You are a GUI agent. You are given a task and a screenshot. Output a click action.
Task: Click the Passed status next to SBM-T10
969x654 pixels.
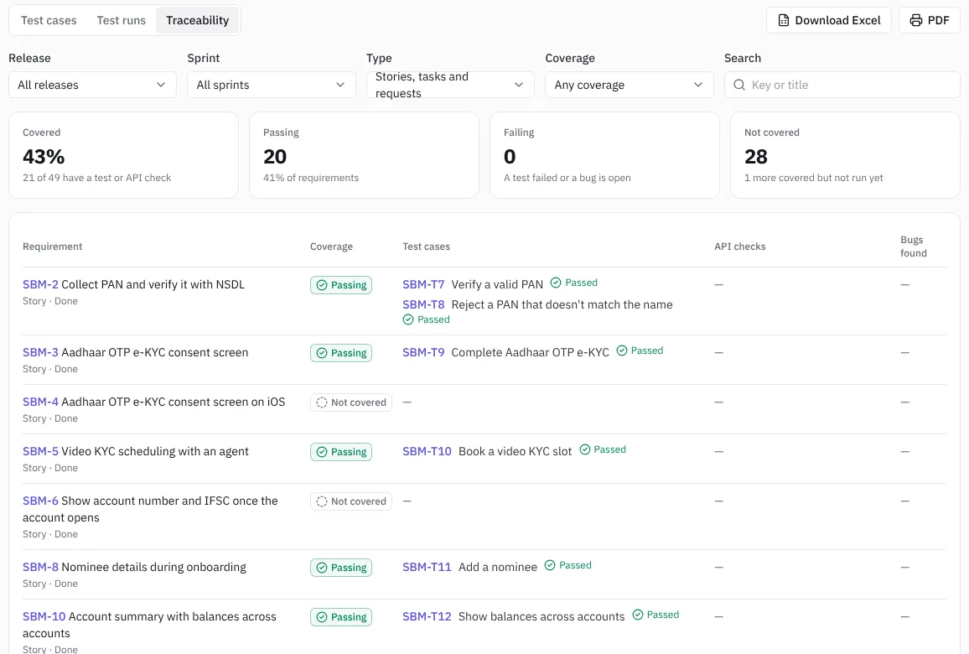[603, 449]
